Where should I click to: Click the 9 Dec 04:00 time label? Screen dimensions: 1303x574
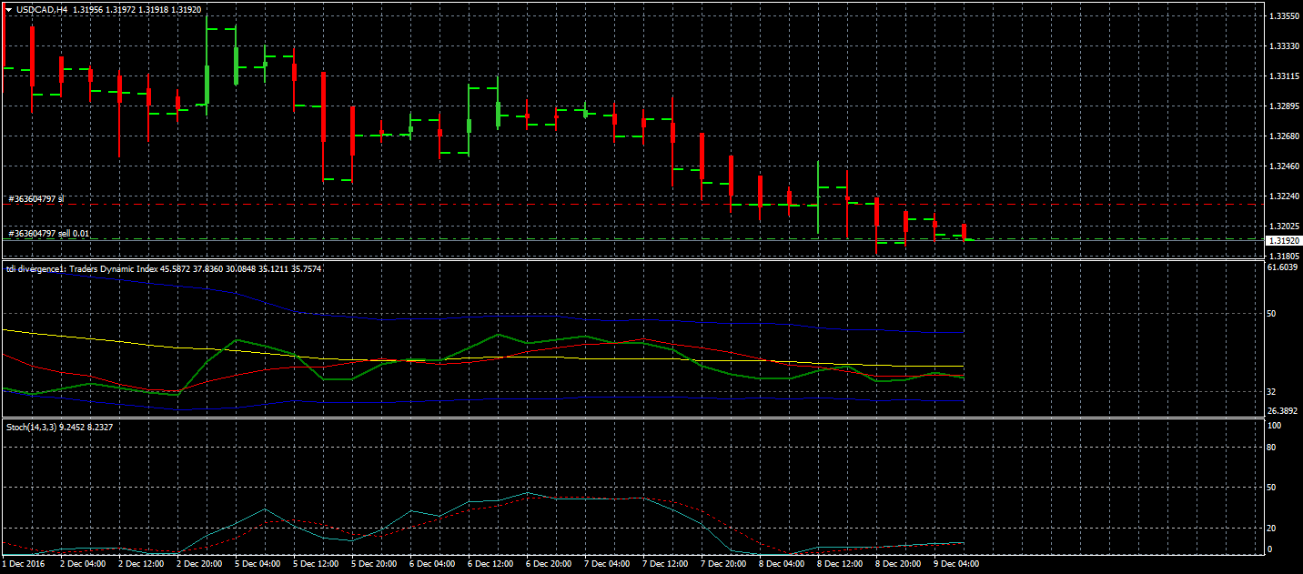[956, 564]
